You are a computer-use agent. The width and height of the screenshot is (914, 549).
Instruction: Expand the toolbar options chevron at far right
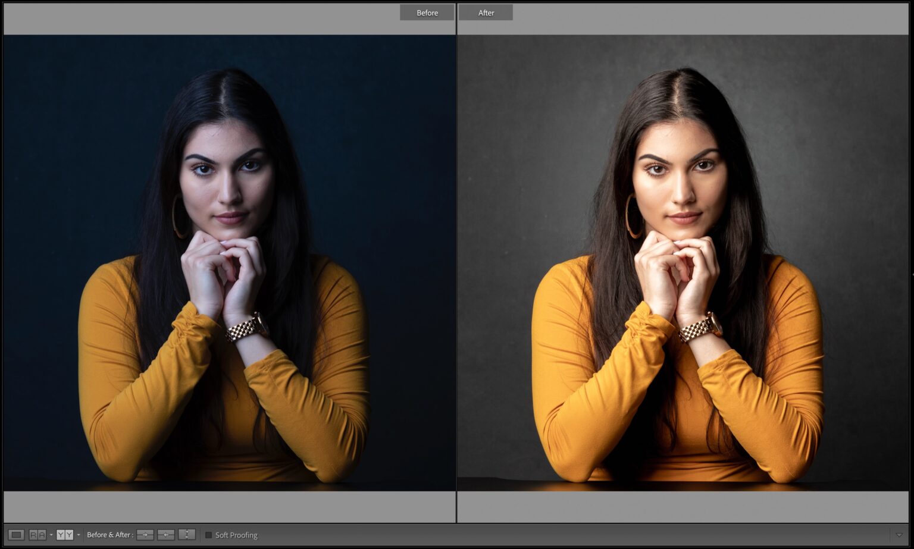899,535
